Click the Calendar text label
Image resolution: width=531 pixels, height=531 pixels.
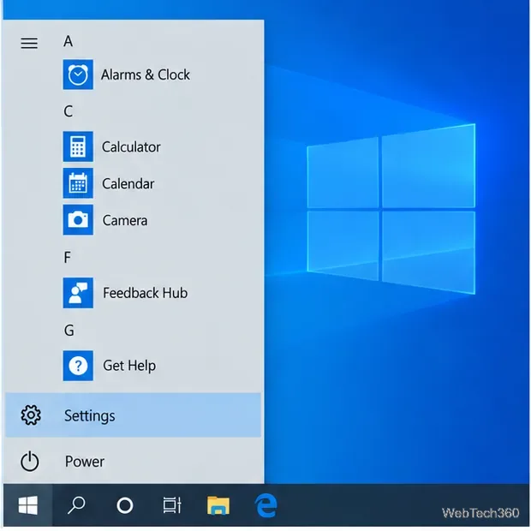128,183
